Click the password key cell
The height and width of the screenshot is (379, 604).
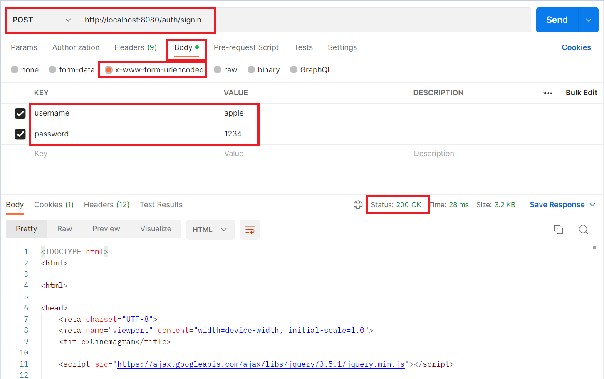pos(124,134)
